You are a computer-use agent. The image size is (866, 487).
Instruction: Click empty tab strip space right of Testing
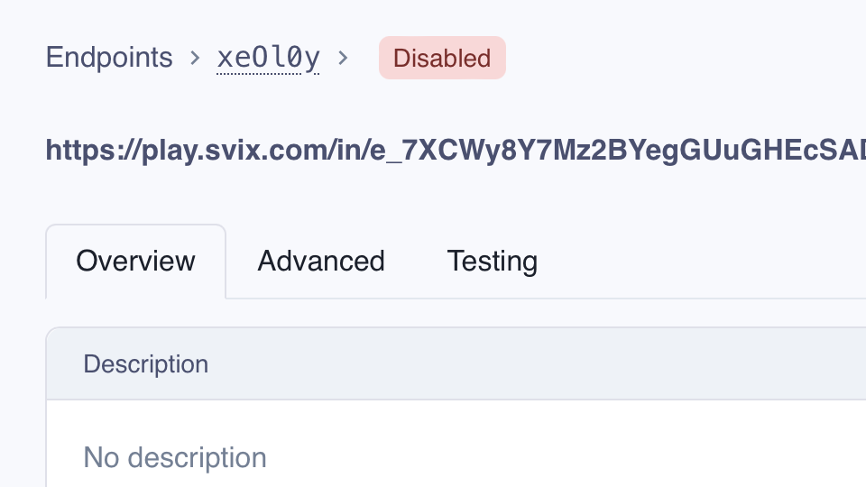point(704,262)
